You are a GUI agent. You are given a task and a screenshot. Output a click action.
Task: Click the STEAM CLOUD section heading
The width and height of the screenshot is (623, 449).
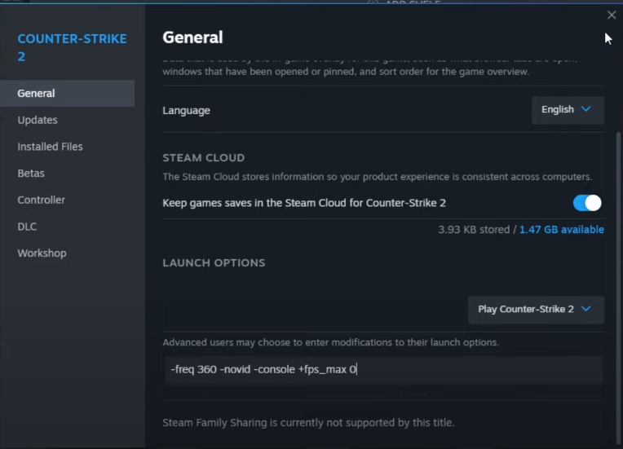pos(203,157)
